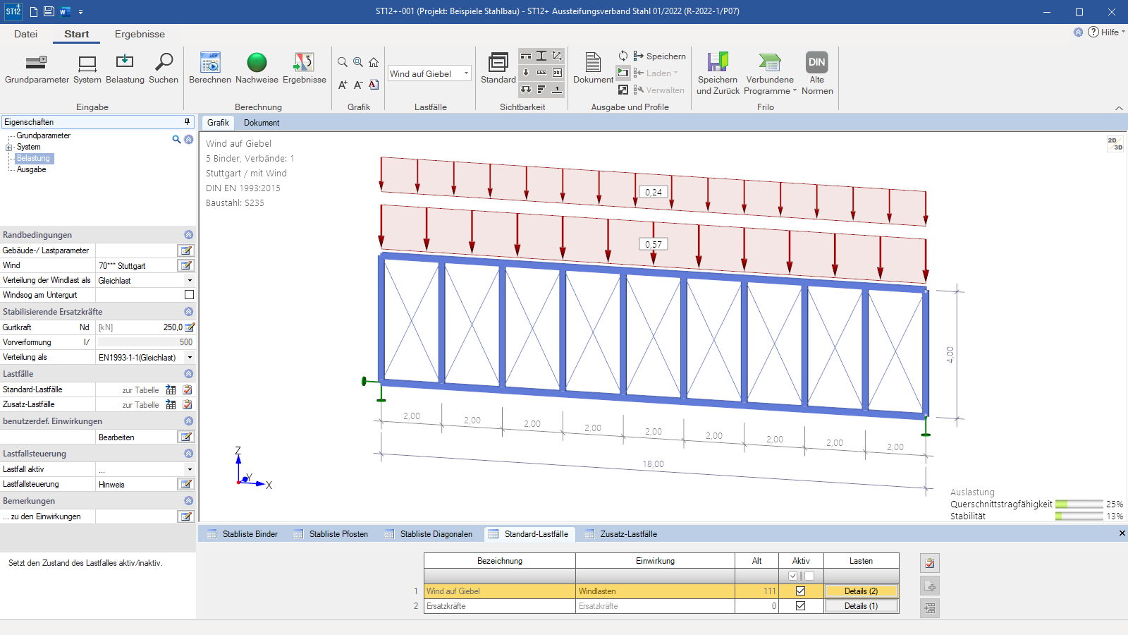Viewport: 1128px width, 635px height.
Task: Open Grundparameter in the ribbon
Action: [x=37, y=68]
